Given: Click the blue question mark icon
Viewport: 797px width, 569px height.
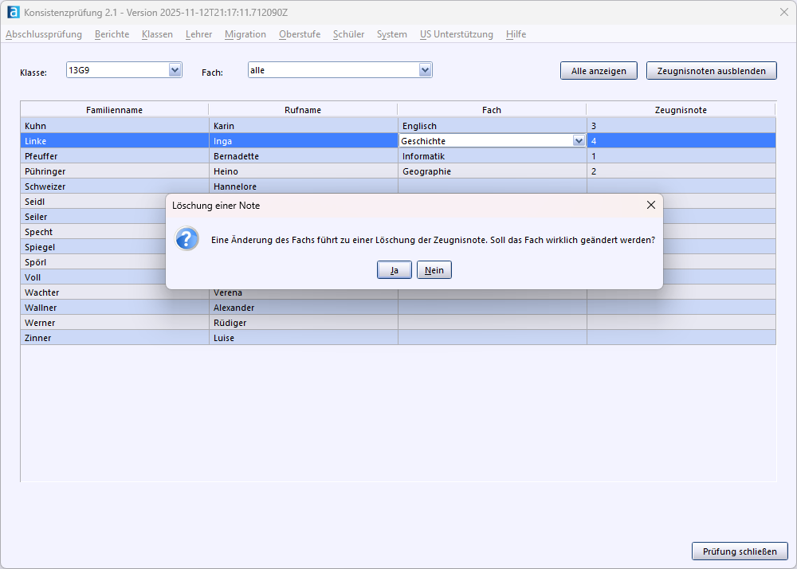Looking at the screenshot, I should point(187,239).
